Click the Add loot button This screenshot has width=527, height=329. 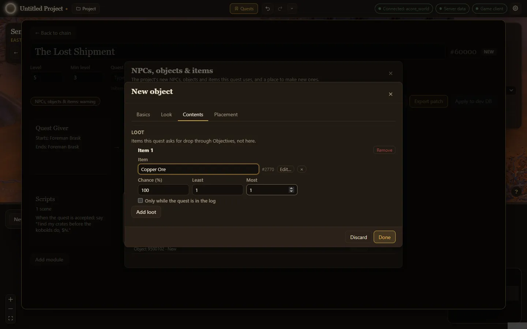click(146, 212)
